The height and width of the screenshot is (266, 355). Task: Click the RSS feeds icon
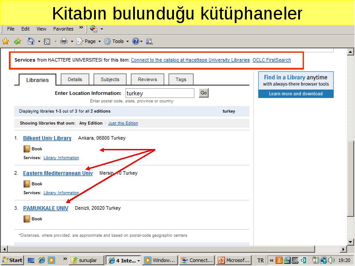[x=47, y=41]
